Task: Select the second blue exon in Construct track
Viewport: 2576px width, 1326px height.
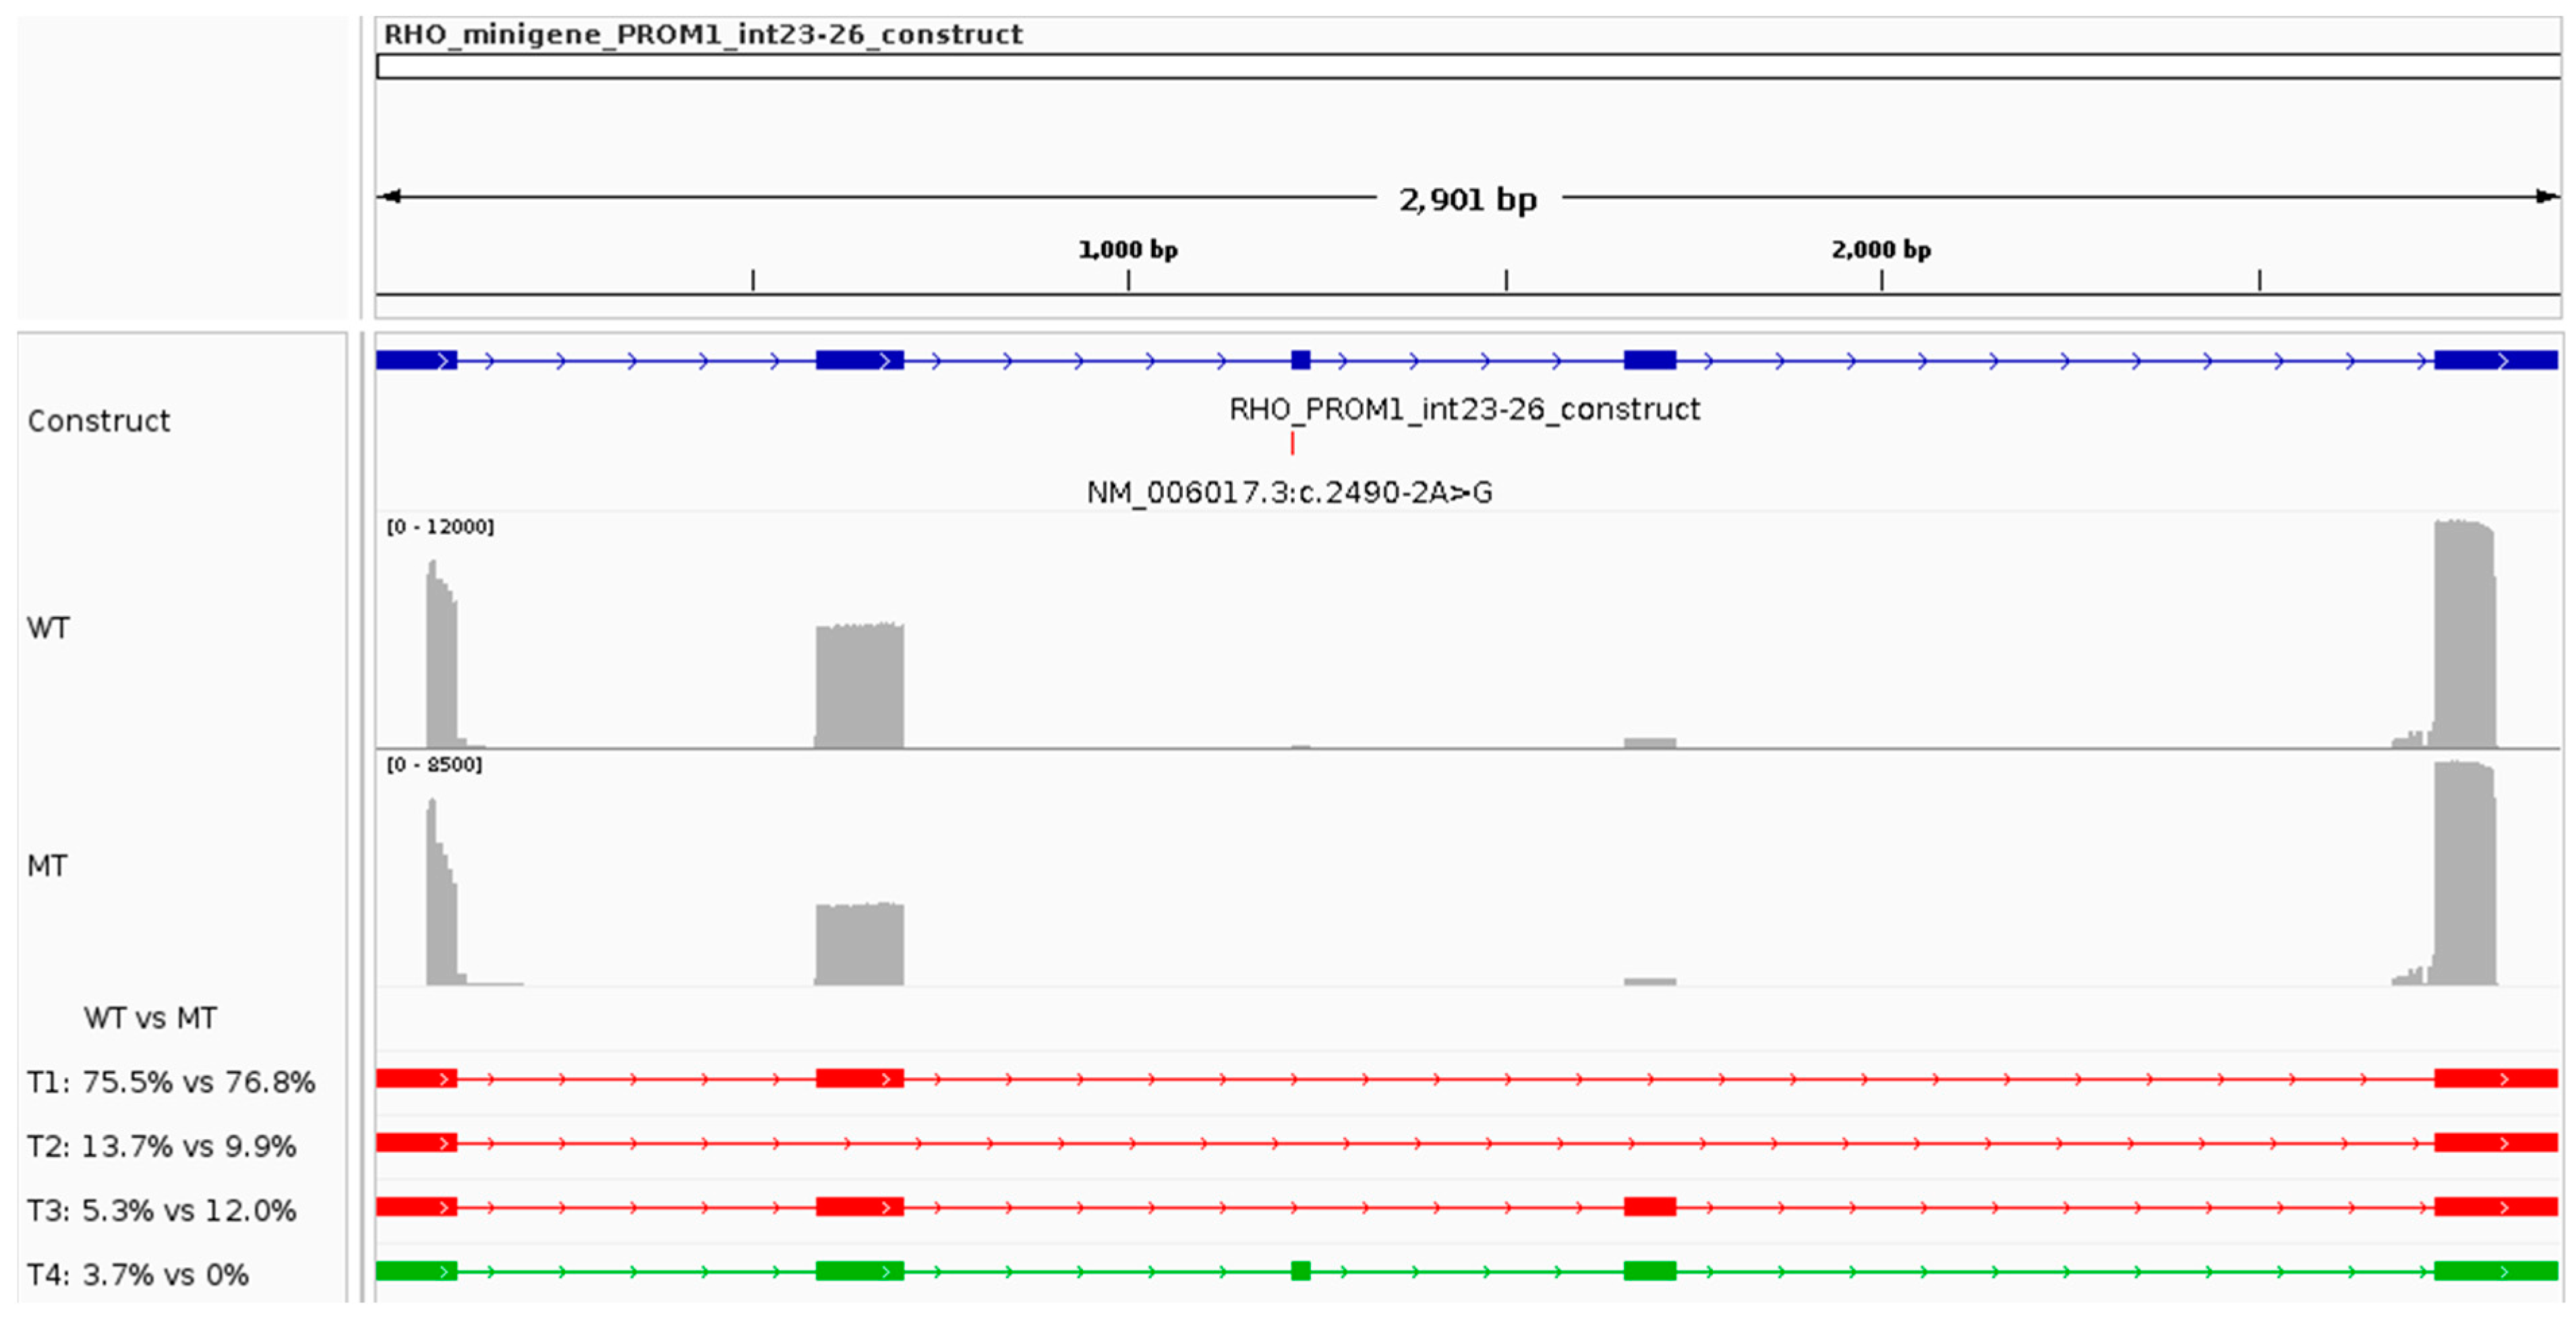Action: pyautogui.click(x=859, y=360)
